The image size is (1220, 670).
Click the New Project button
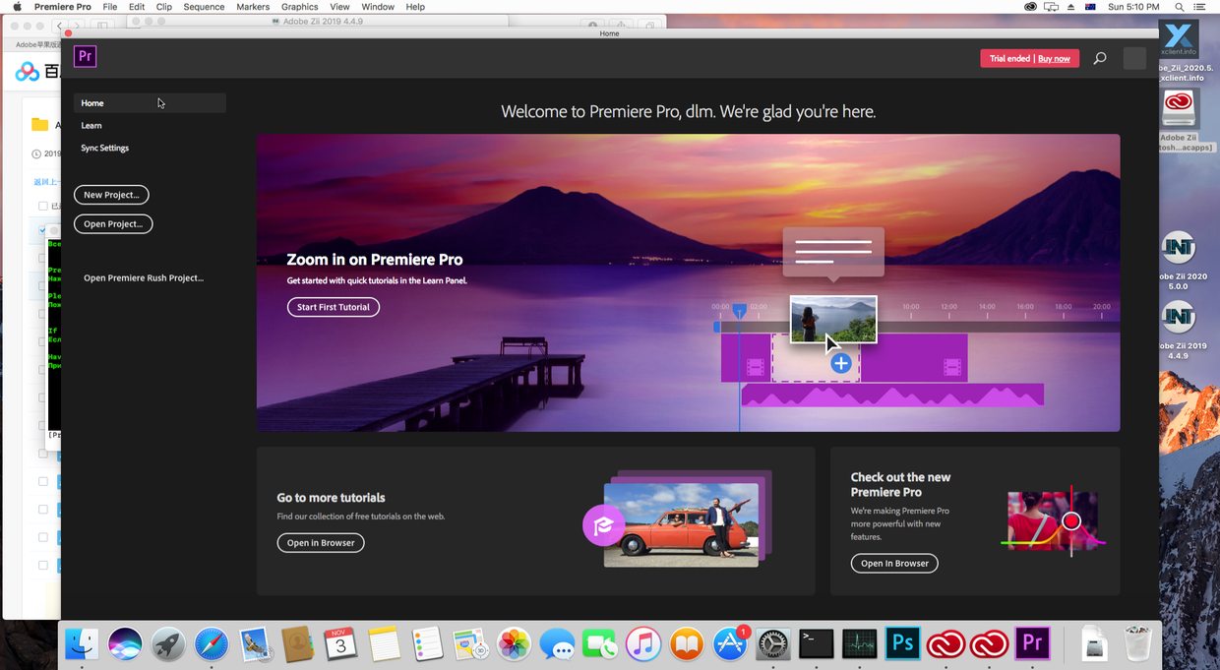point(111,195)
